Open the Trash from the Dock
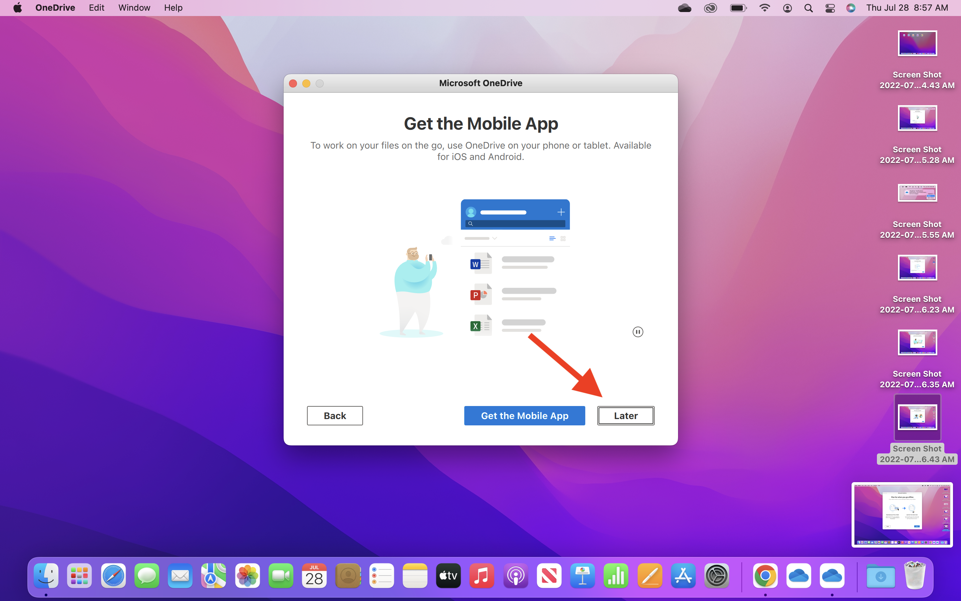 click(x=915, y=575)
